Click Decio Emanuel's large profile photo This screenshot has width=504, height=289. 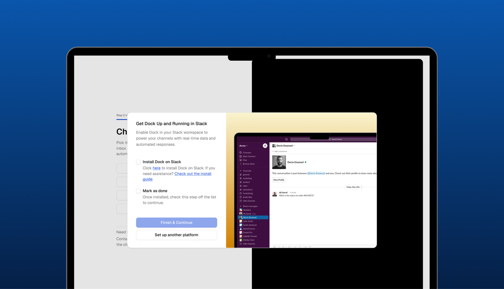[279, 162]
